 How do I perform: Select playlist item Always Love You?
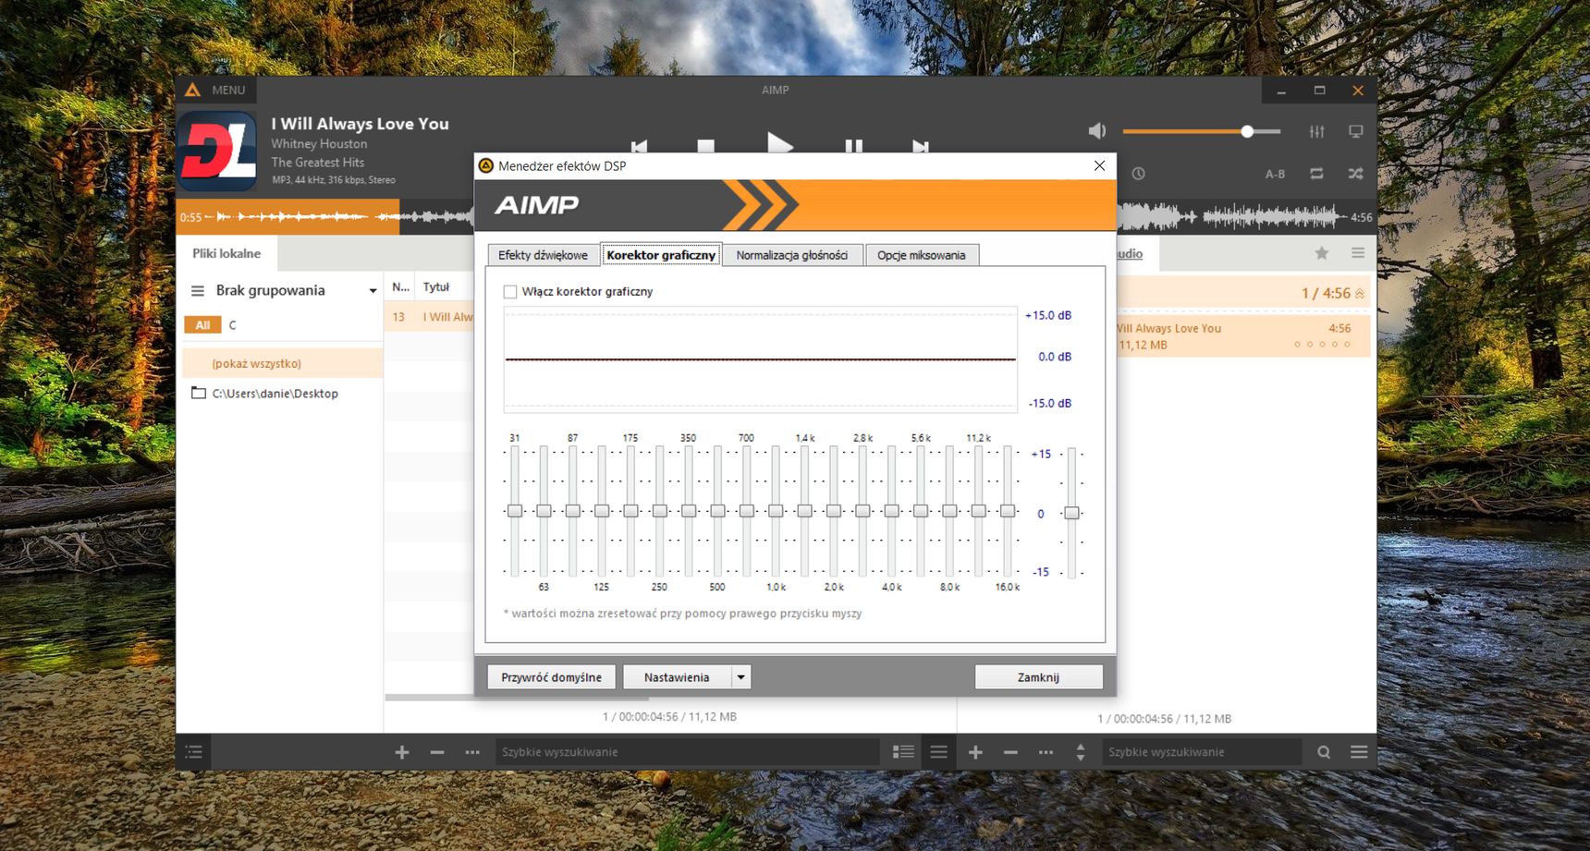(x=1243, y=336)
